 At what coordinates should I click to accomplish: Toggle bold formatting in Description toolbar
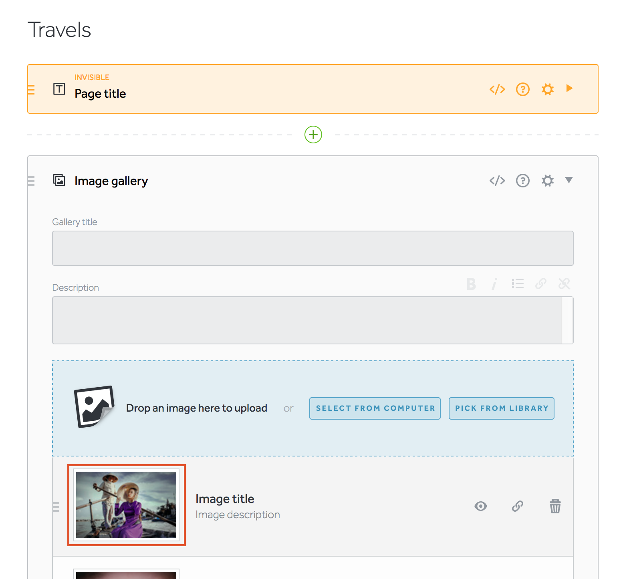pos(471,284)
